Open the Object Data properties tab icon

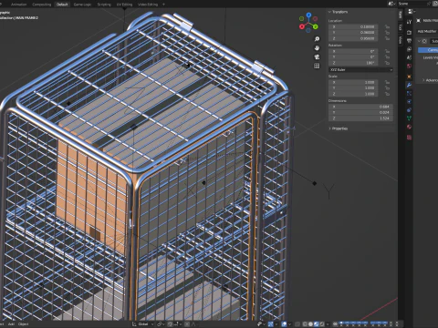pos(409,118)
